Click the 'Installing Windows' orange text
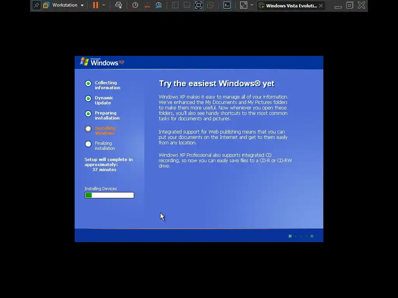Screen dimensions: 398x298 click(x=105, y=130)
